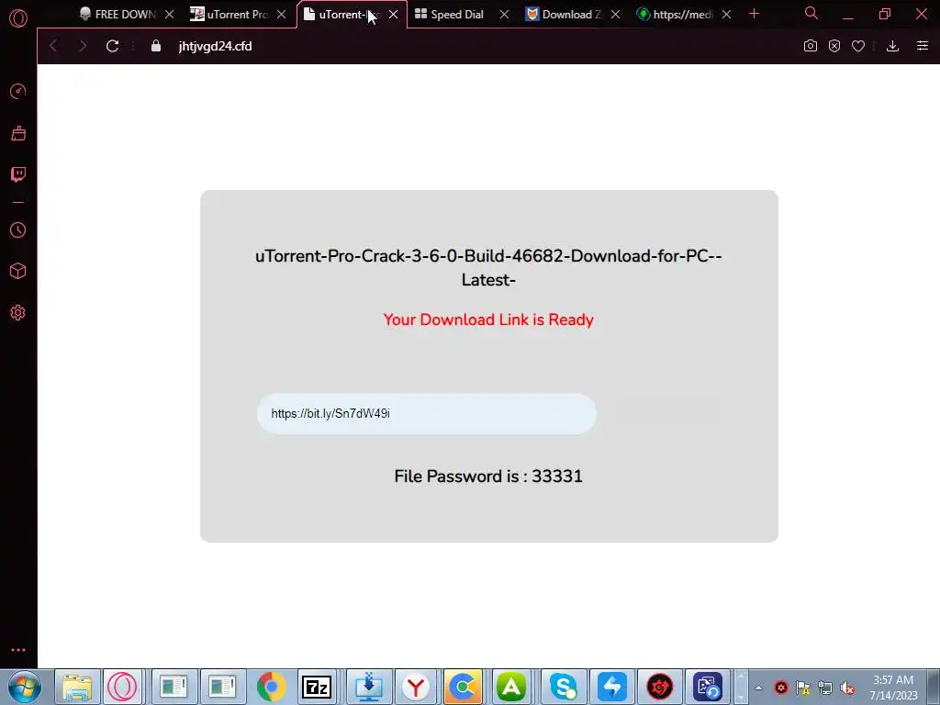940x705 pixels.
Task: Open the Twitch panel in sidebar
Action: click(18, 174)
